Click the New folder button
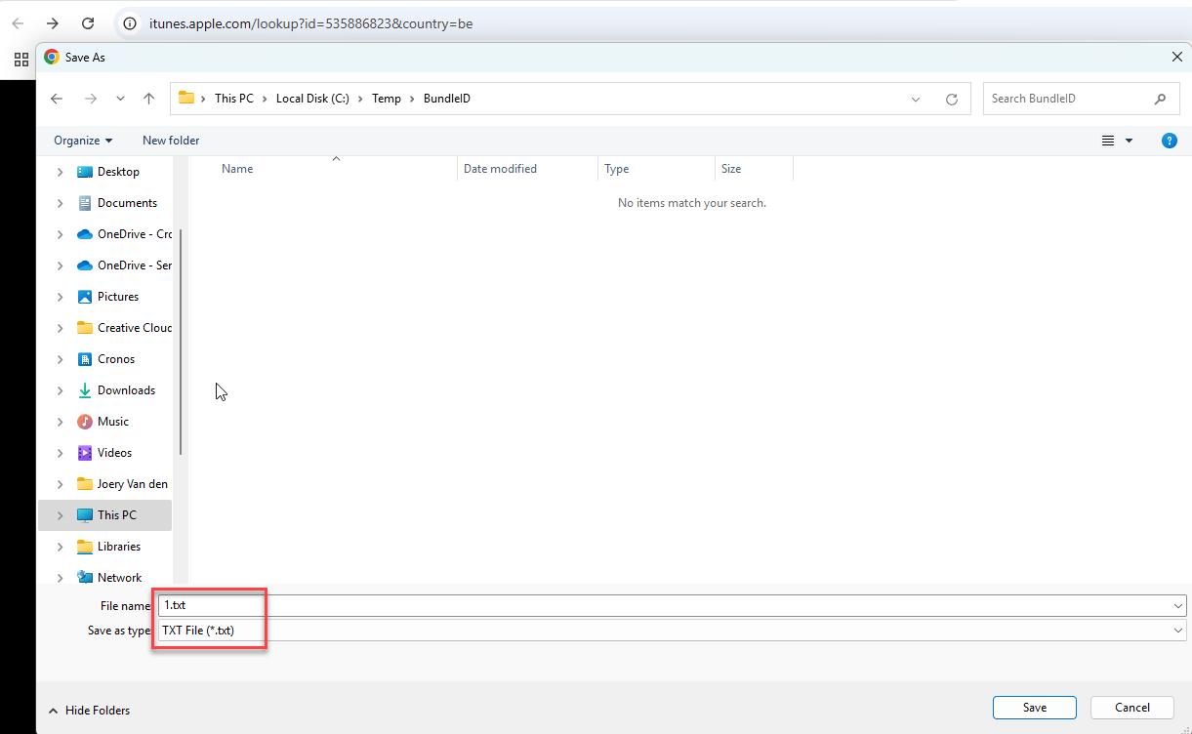The width and height of the screenshot is (1192, 734). pos(171,141)
